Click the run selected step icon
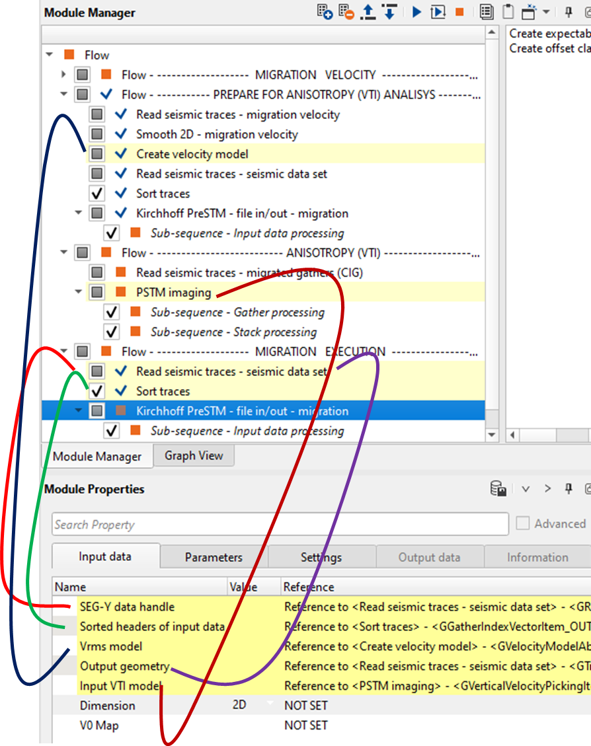Screen dimensions: 591x746 (438, 12)
